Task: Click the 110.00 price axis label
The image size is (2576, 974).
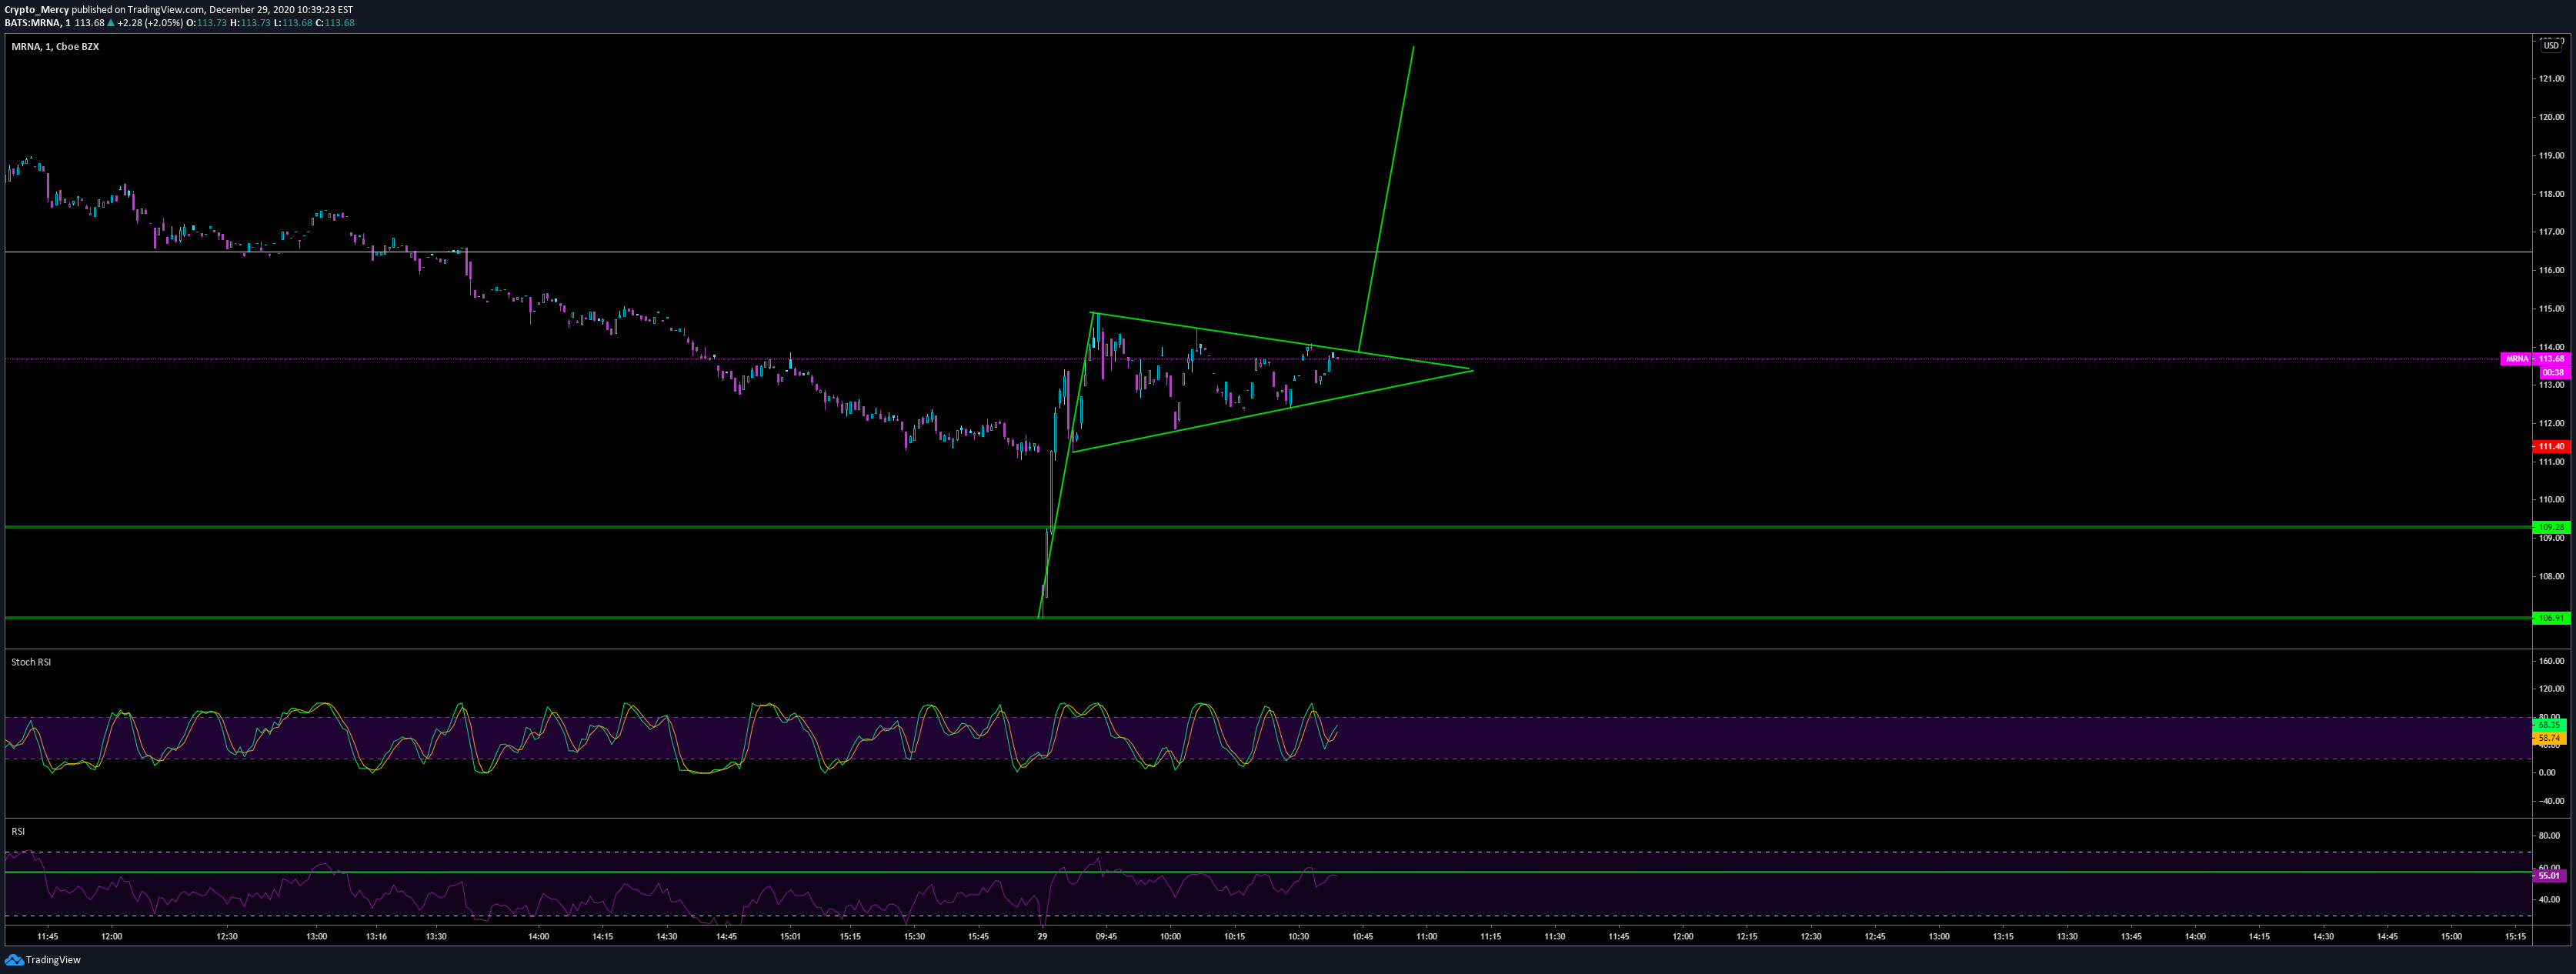Action: click(x=2551, y=500)
